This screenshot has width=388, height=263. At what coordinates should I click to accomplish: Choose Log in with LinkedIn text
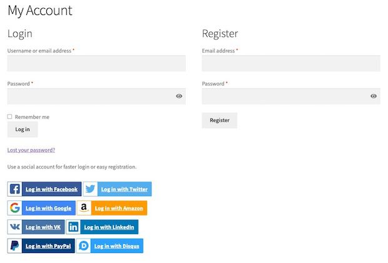click(109, 227)
